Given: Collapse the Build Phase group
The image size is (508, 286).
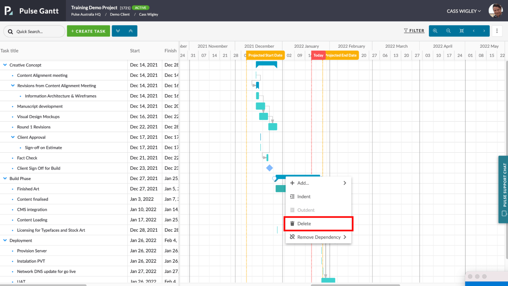Looking at the screenshot, I should pyautogui.click(x=5, y=178).
